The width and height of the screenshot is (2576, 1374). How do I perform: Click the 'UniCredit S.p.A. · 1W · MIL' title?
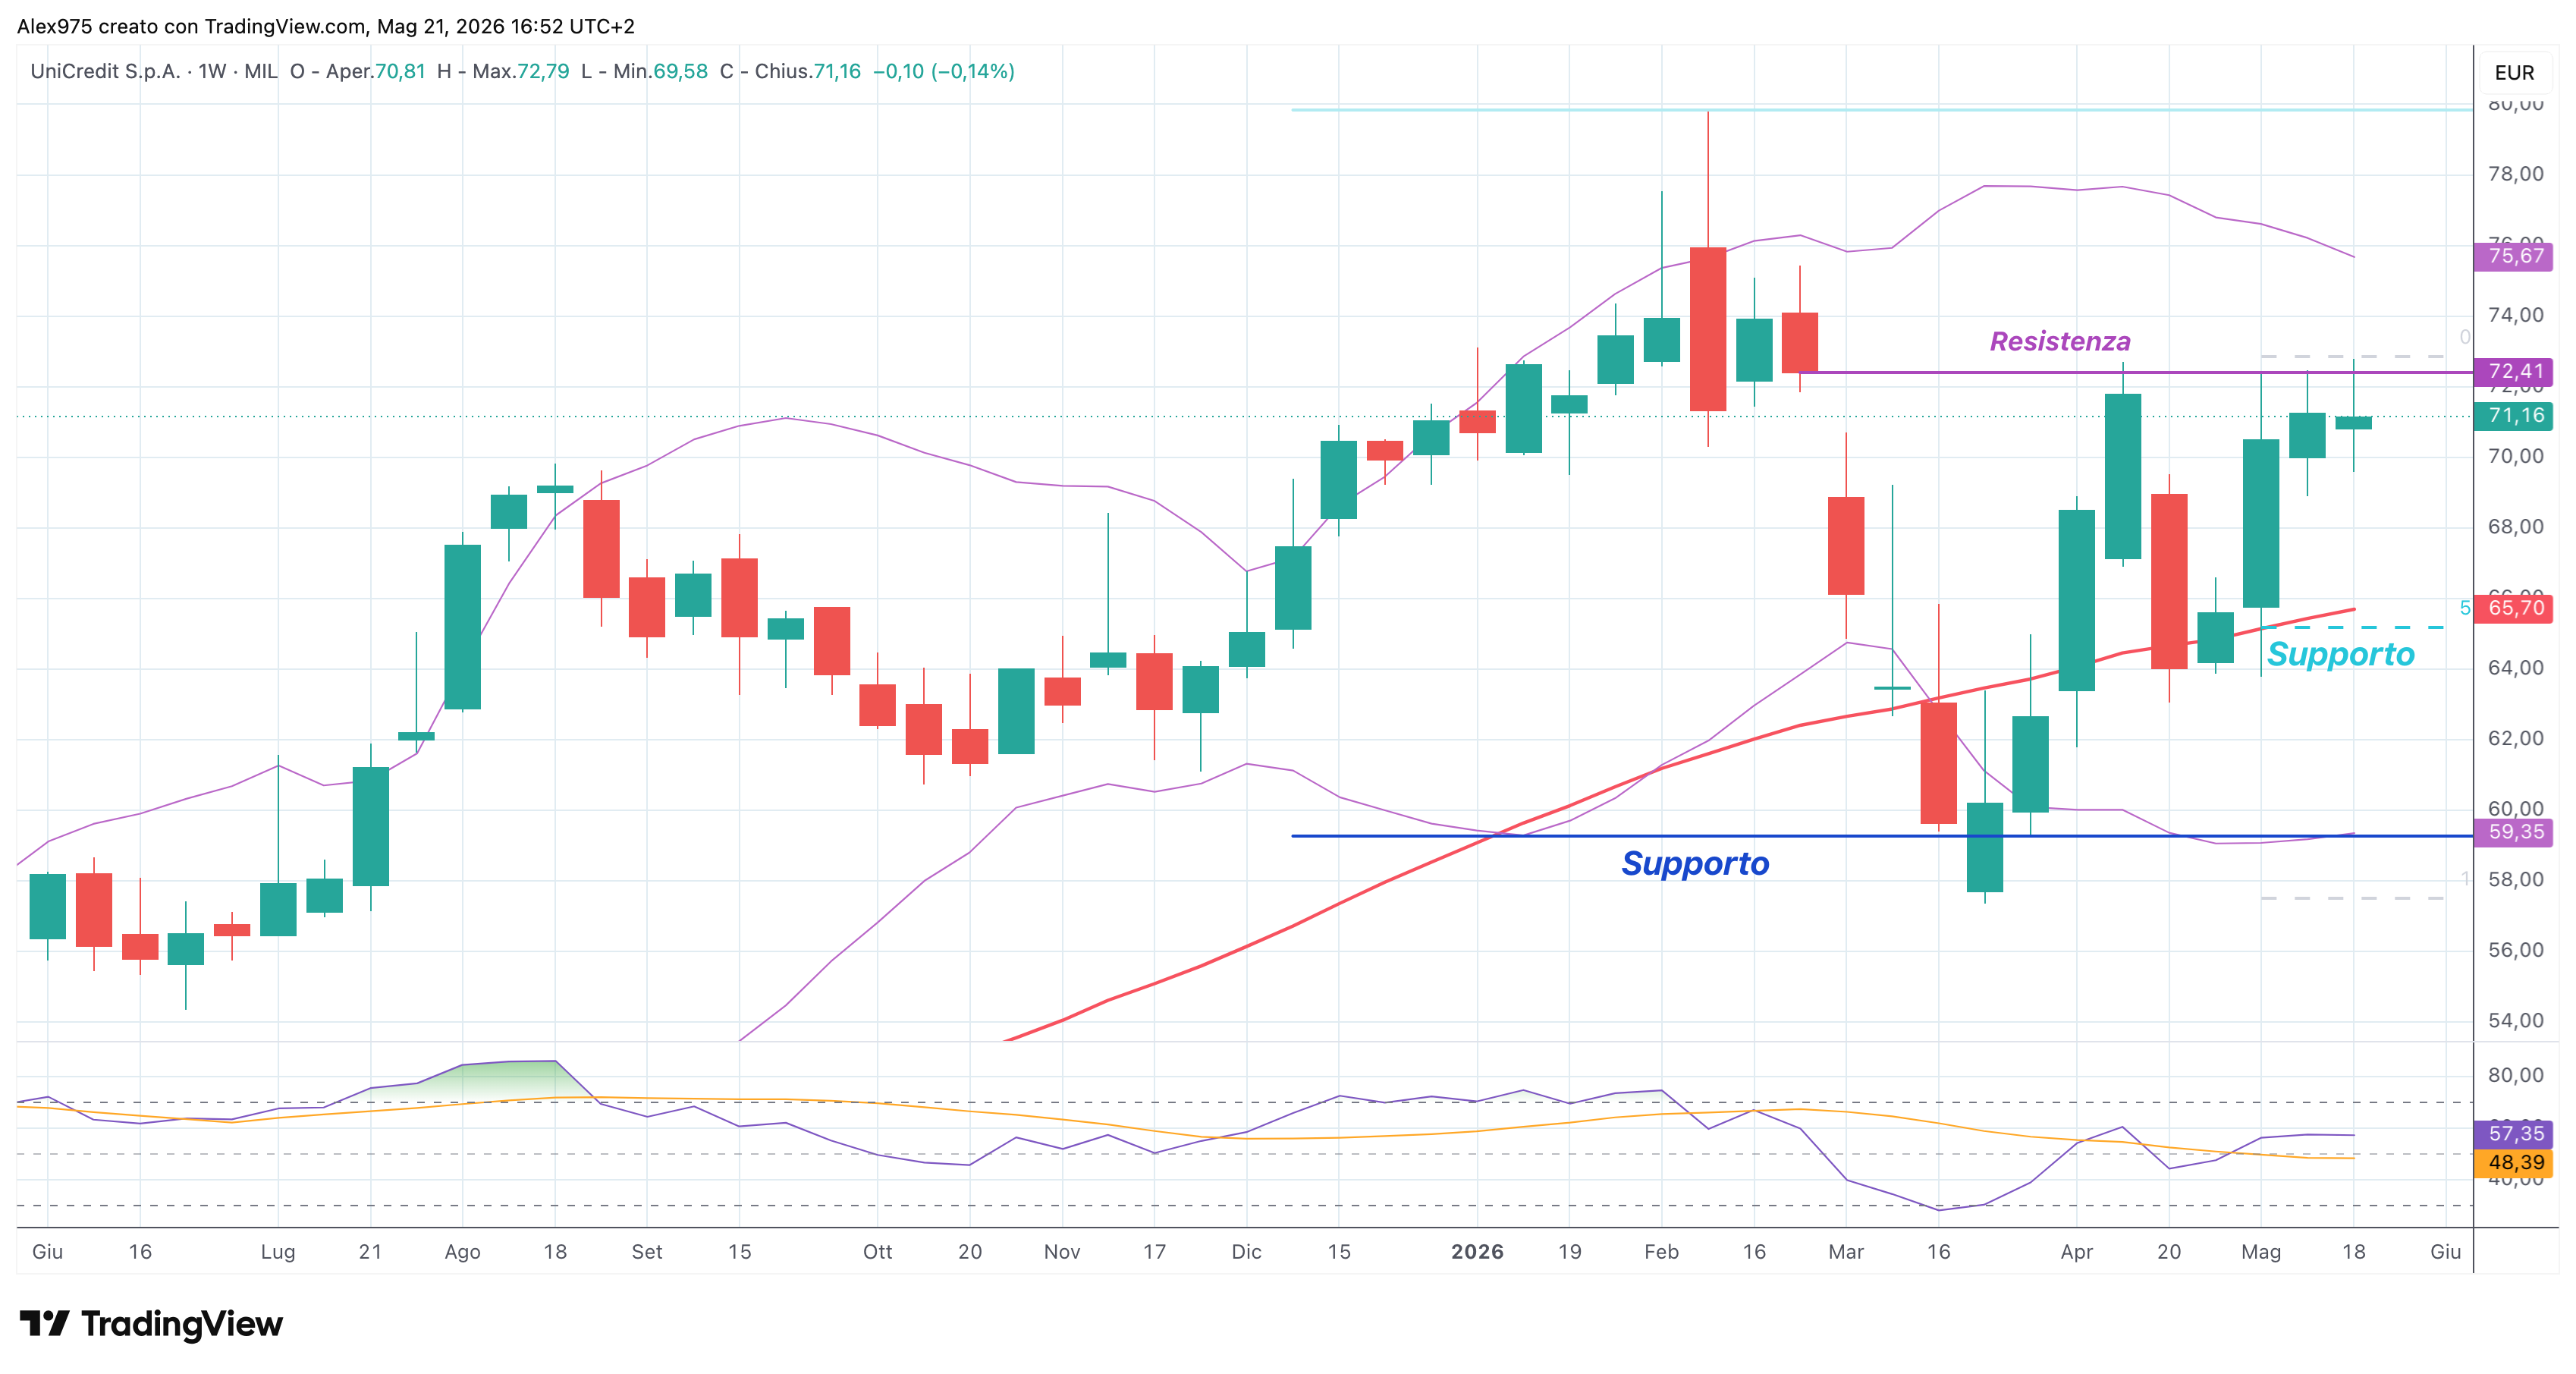[154, 71]
